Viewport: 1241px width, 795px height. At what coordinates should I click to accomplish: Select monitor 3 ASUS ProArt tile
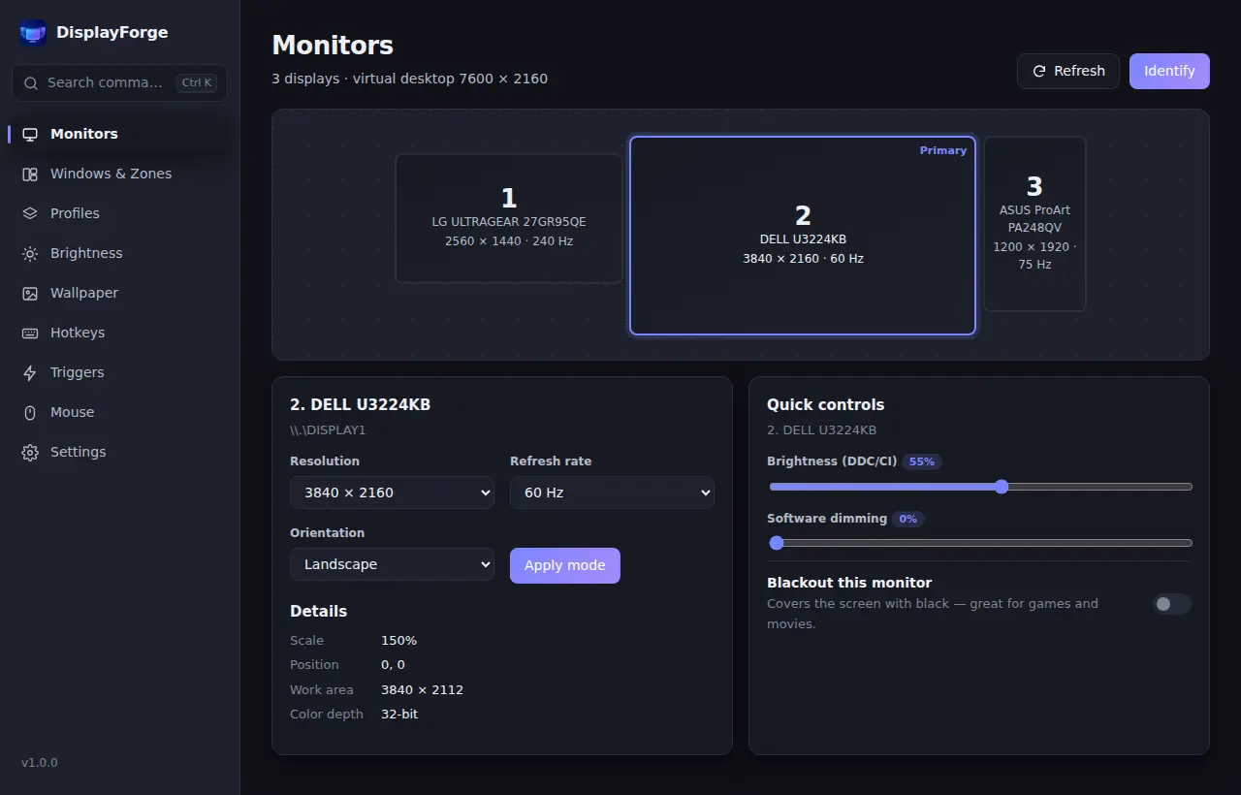(x=1034, y=224)
